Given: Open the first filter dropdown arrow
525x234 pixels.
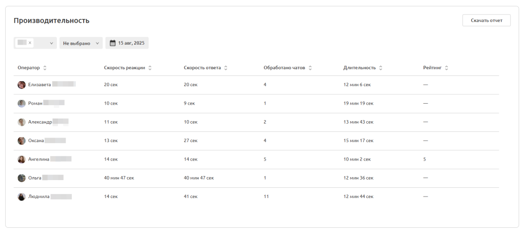Looking at the screenshot, I should [x=51, y=44].
